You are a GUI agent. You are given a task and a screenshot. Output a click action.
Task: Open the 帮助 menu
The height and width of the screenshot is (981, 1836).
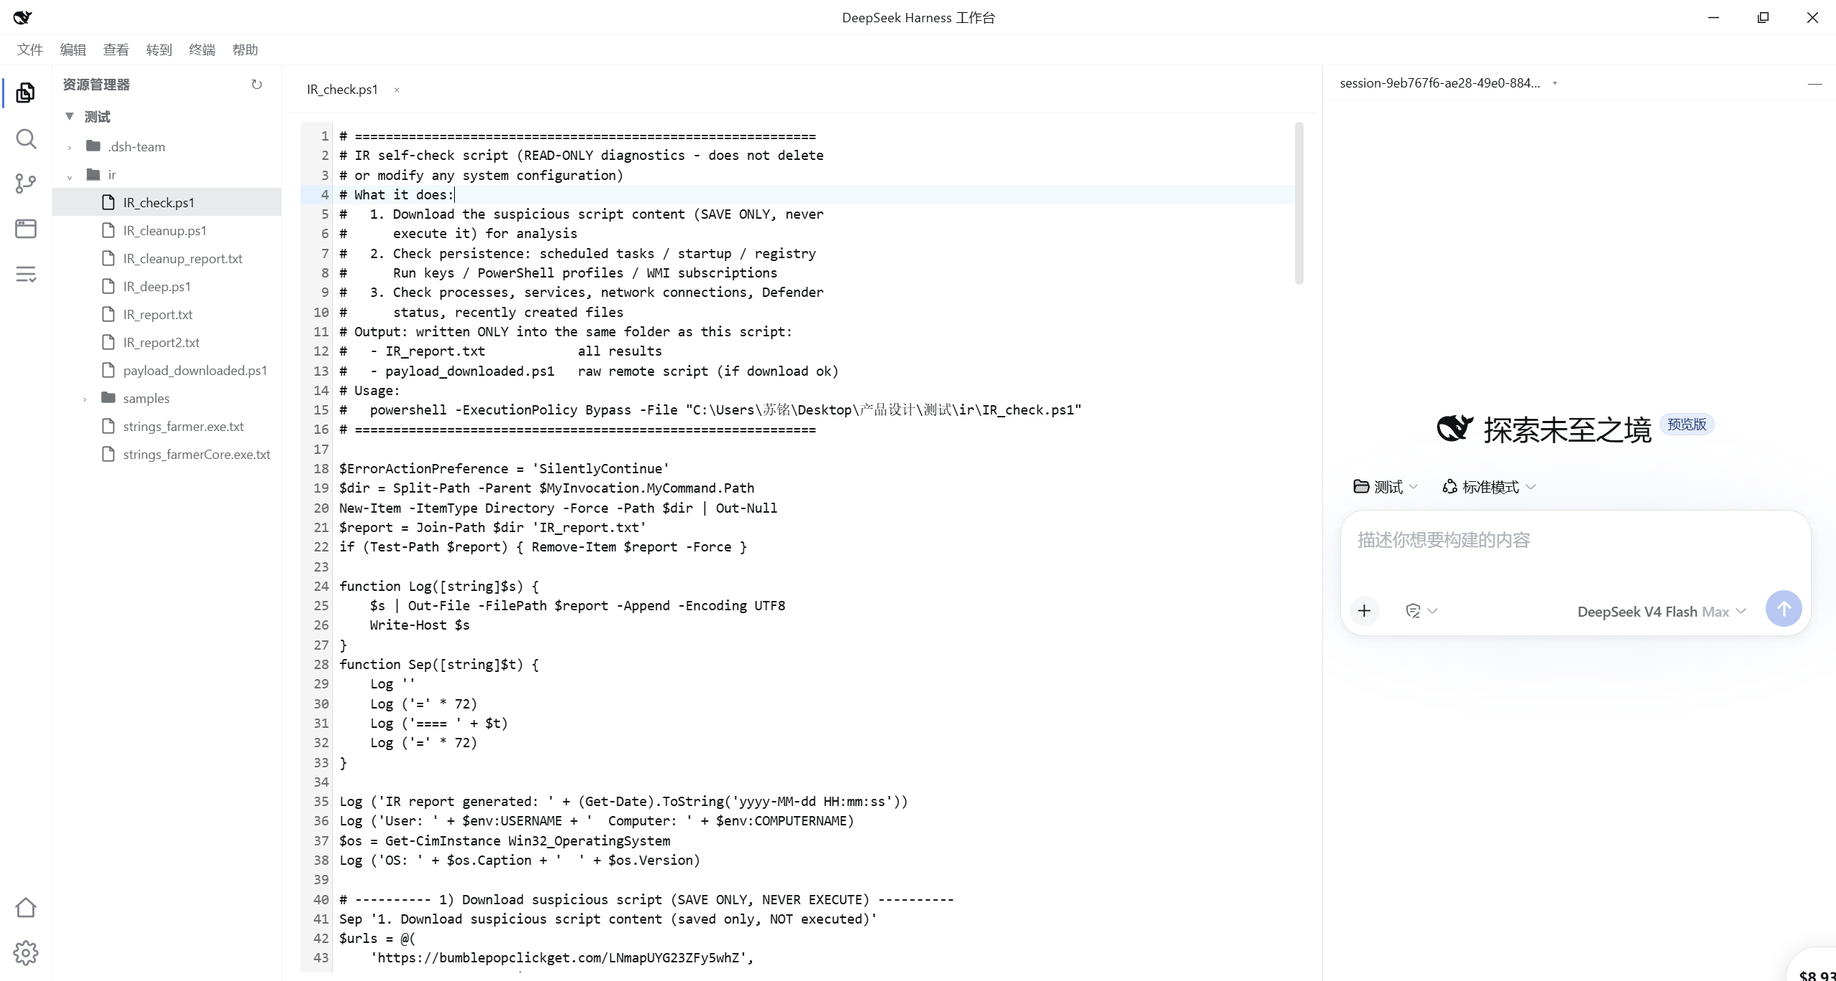245,49
